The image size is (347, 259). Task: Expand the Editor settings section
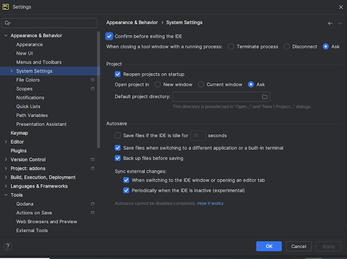[6, 142]
